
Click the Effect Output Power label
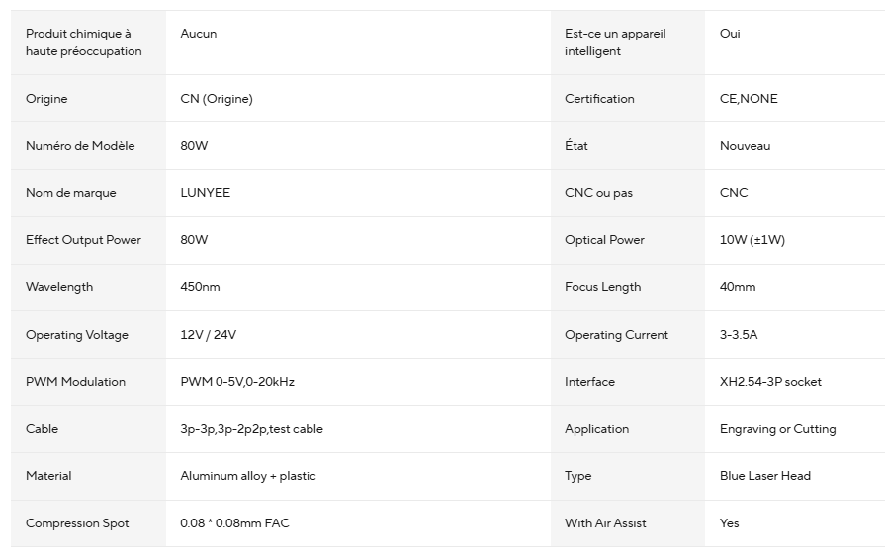tap(83, 240)
